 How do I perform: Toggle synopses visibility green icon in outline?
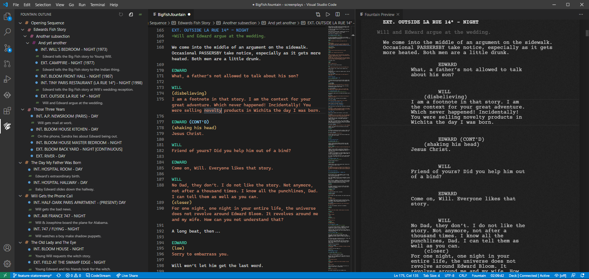click(x=140, y=15)
